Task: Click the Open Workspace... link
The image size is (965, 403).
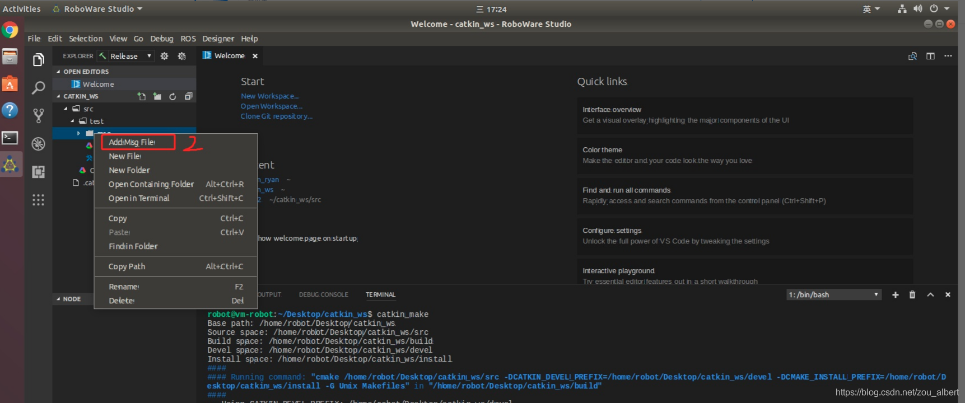Action: (272, 106)
